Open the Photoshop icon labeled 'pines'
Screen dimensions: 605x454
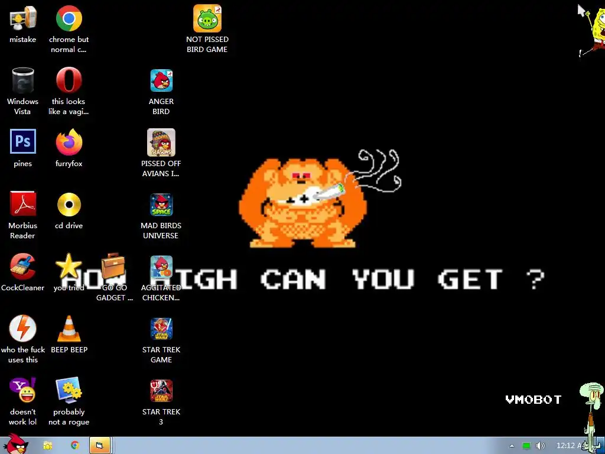[x=23, y=142]
